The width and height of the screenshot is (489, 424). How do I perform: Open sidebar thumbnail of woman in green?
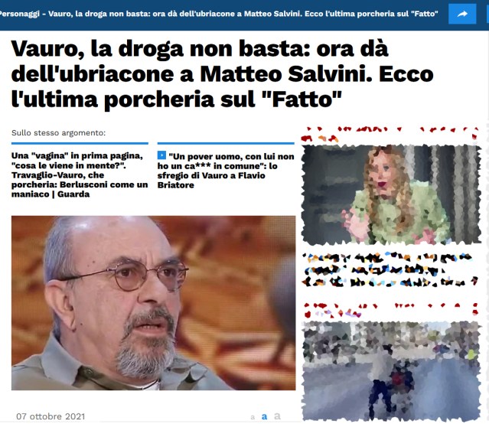(391, 194)
